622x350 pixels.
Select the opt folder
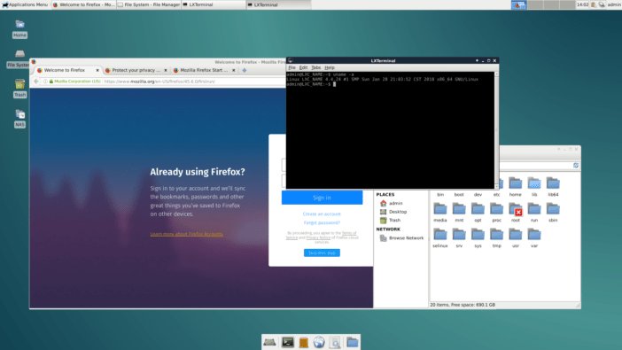[478, 213]
